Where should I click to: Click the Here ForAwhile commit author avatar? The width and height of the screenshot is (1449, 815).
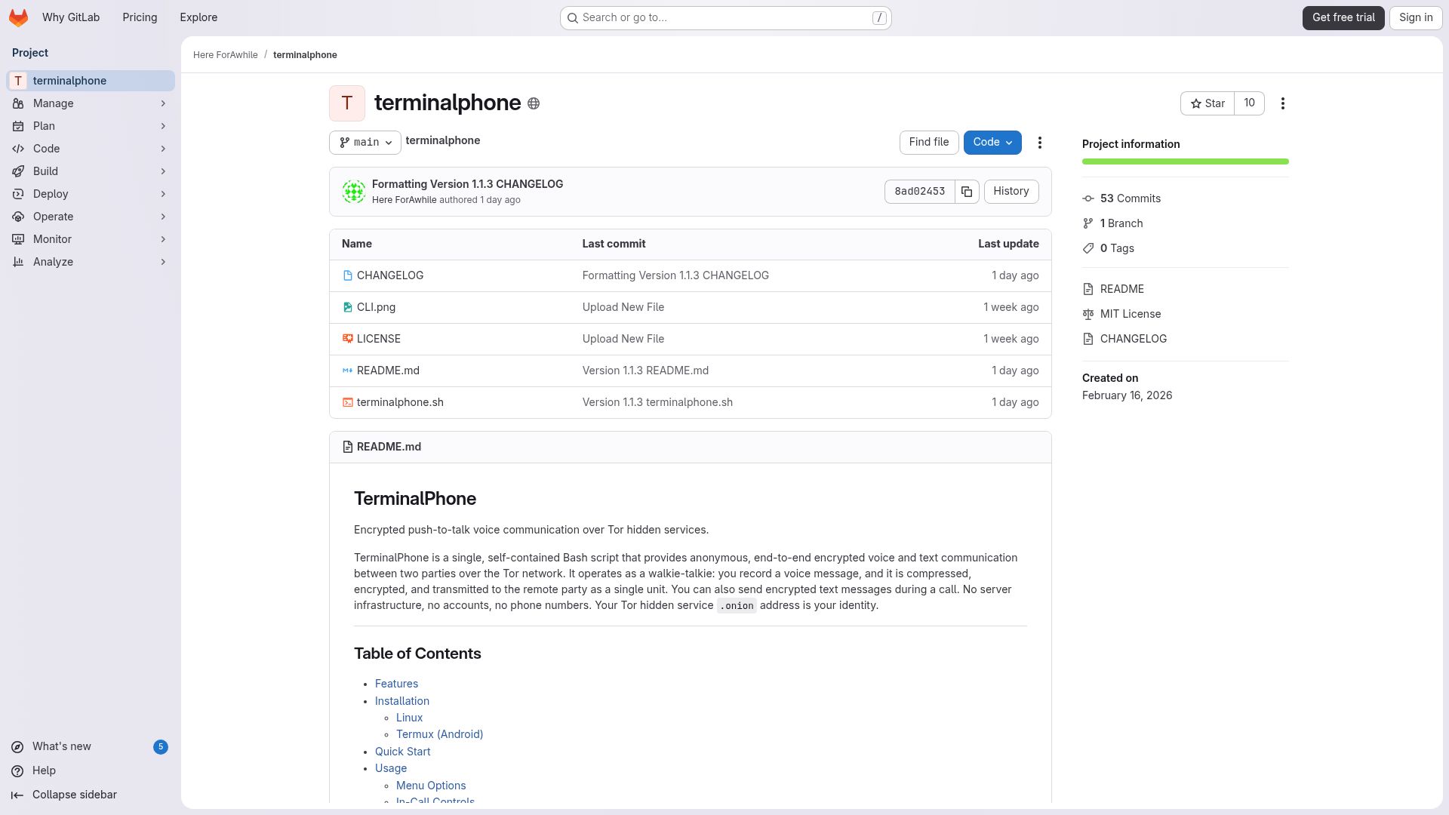[354, 192]
